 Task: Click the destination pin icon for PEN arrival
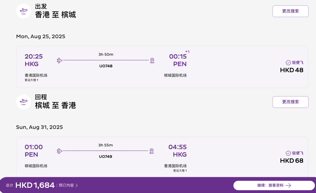(x=152, y=60)
